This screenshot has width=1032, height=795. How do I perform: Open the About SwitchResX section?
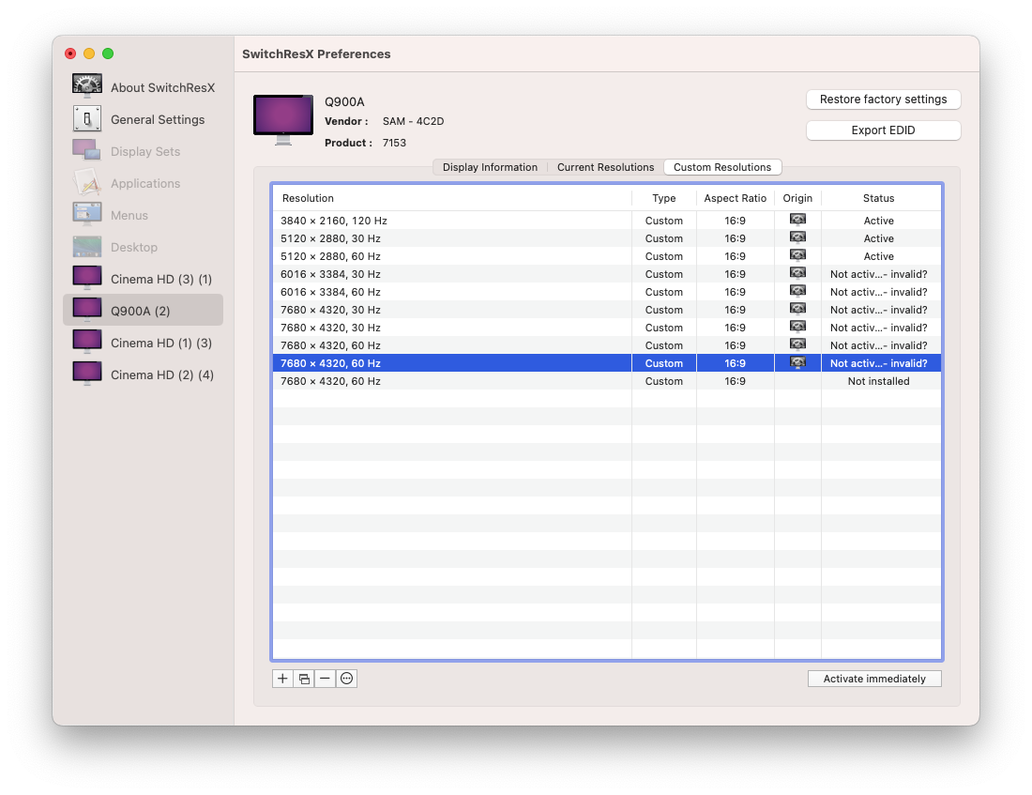pyautogui.click(x=144, y=87)
